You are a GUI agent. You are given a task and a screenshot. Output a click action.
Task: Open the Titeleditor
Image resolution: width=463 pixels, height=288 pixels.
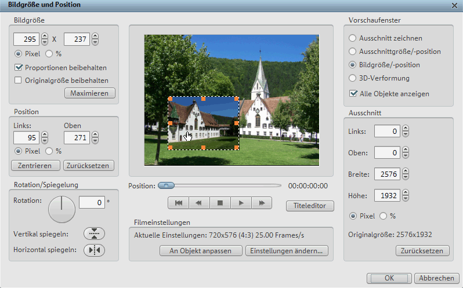(x=310, y=206)
